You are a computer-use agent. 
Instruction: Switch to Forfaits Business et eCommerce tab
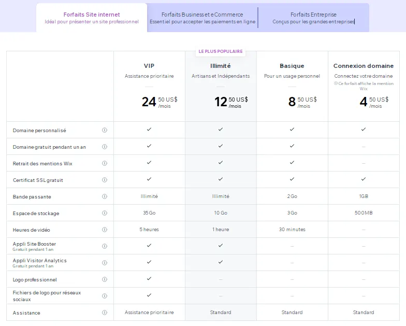click(202, 18)
